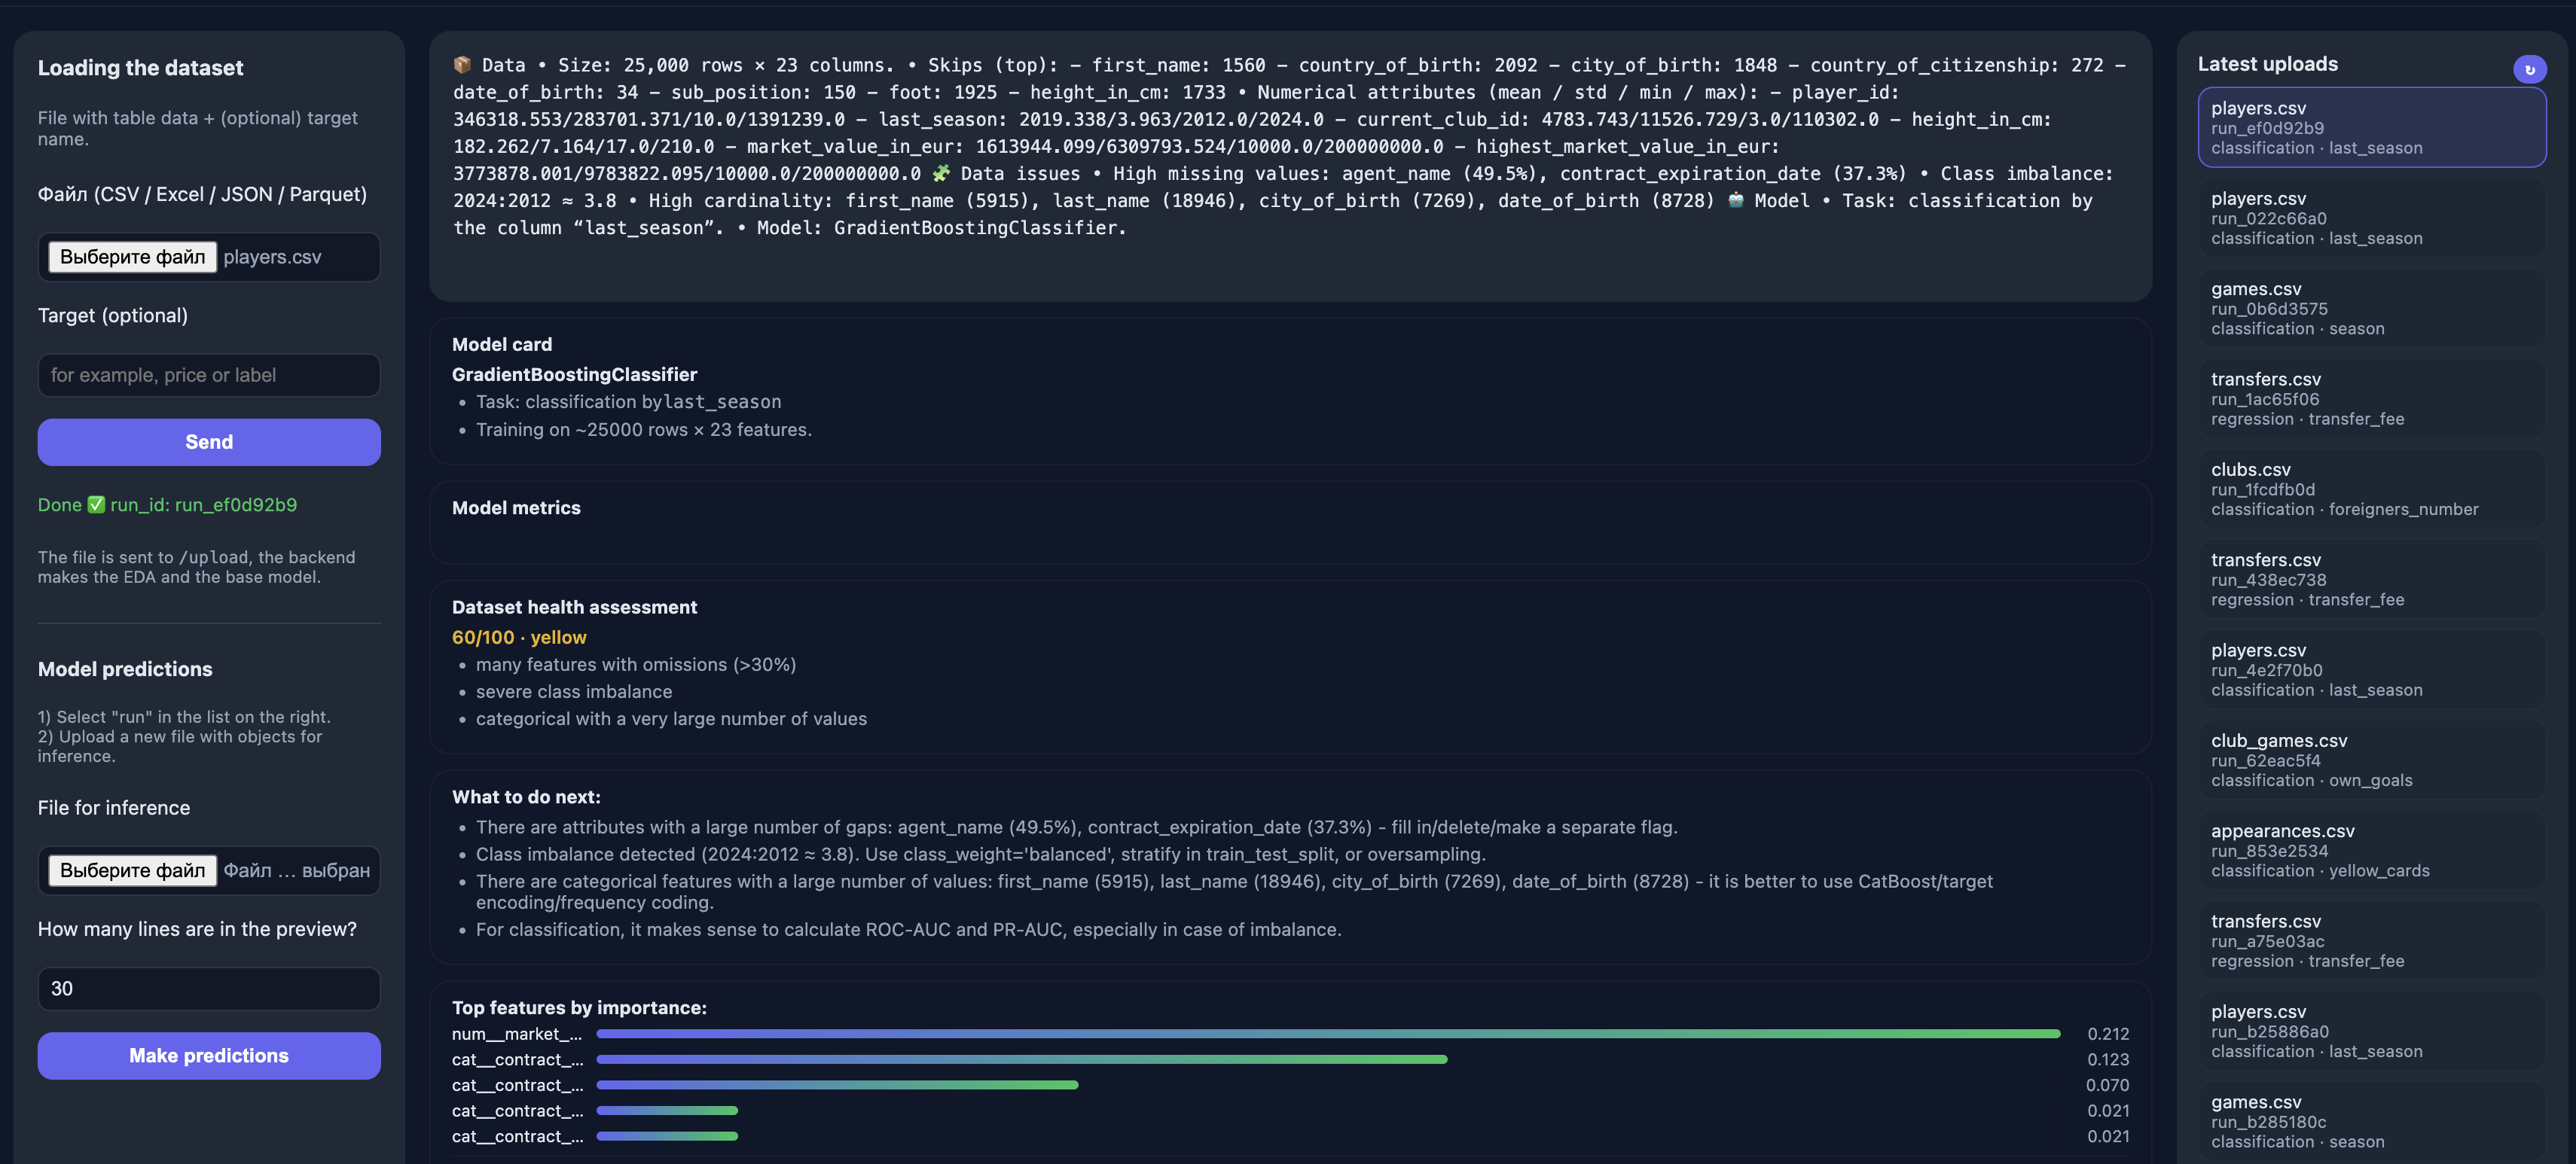Select the transfers.csv run_a75e03ac entry
This screenshot has height=1164, width=2576.
[2370, 940]
